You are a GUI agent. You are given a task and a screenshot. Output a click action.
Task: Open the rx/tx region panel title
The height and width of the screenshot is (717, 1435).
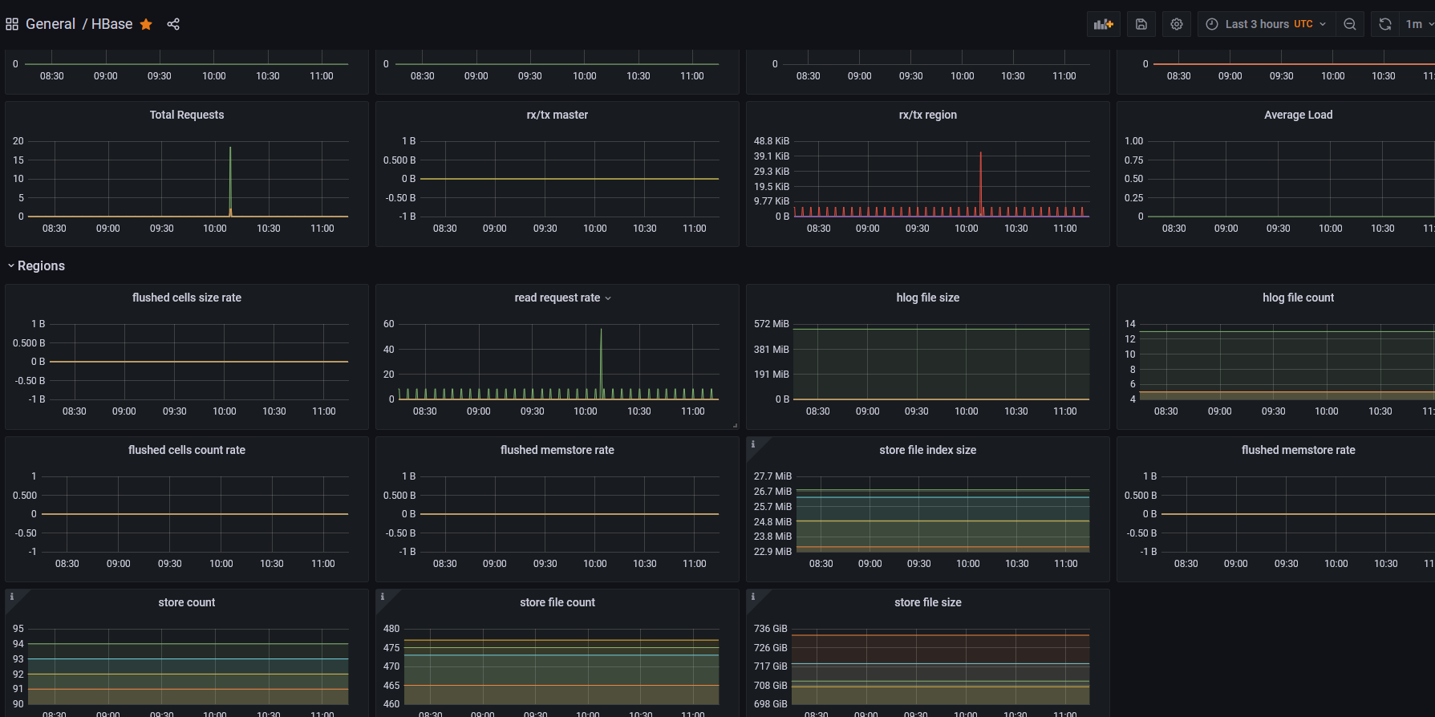click(928, 115)
